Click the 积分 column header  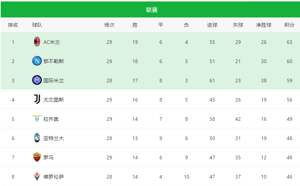pos(289,25)
